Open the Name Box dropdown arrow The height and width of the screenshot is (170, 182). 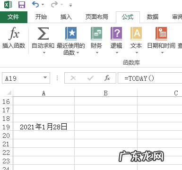[x=45, y=77]
